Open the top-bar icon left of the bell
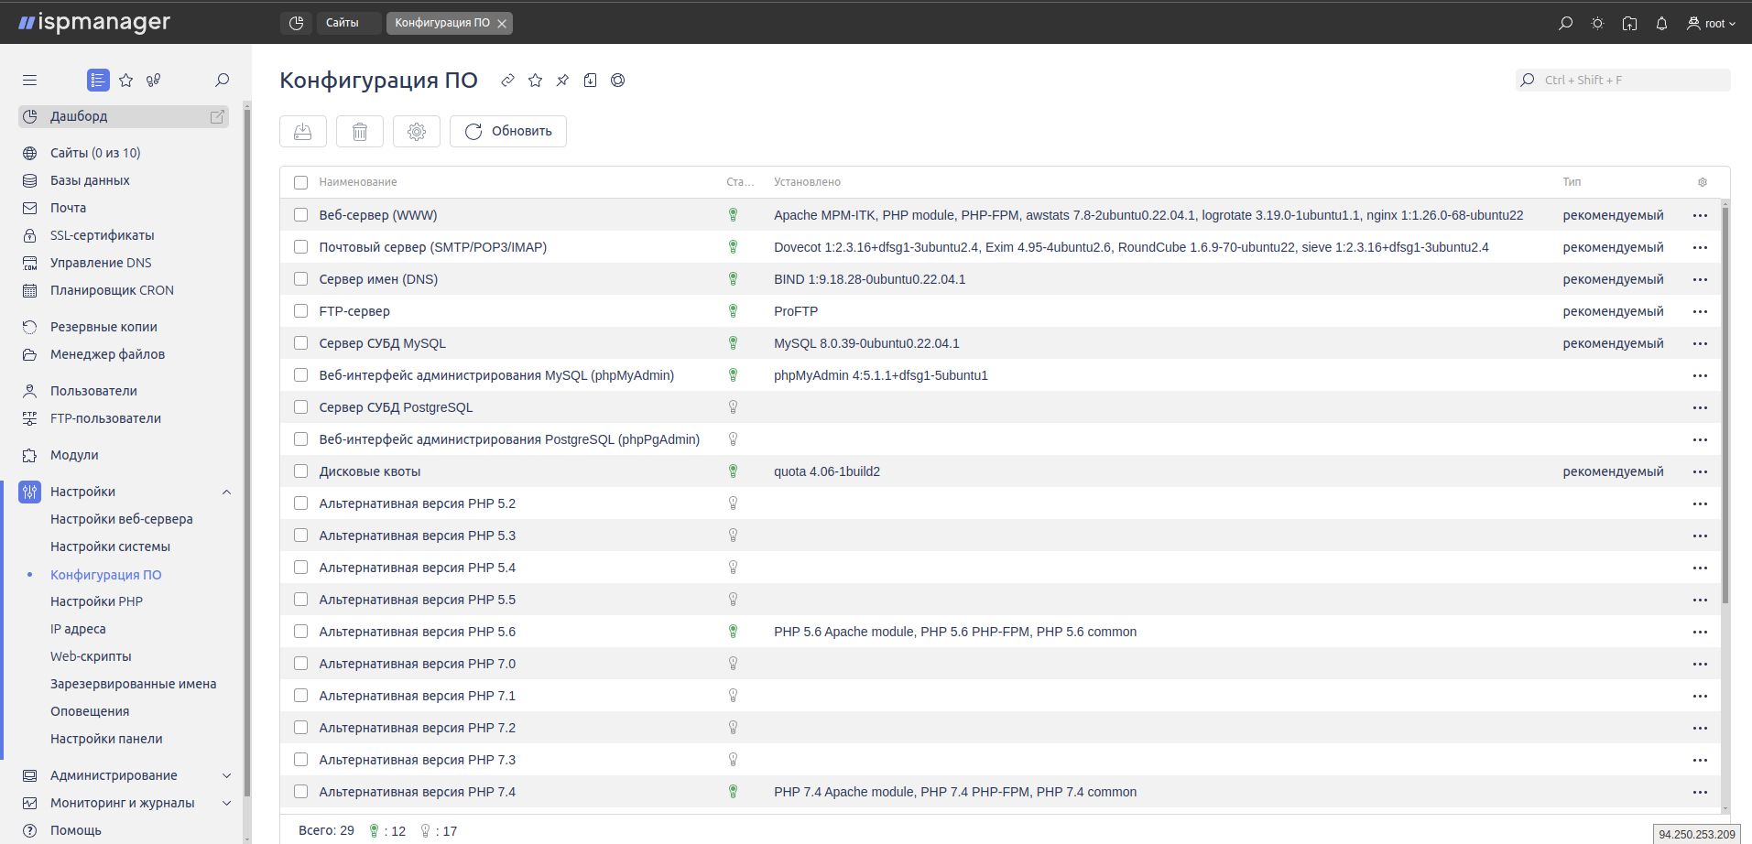Viewport: 1752px width, 844px height. (x=1629, y=23)
